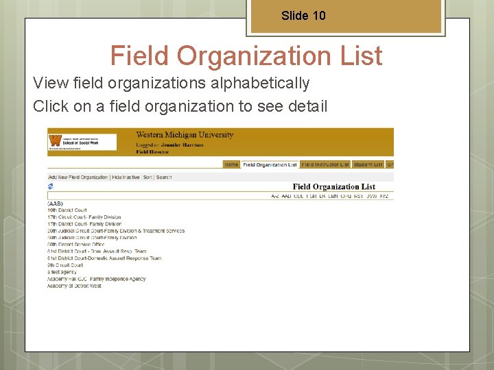
Task: Click the 'Field Organization List' page heading
Action: click(x=334, y=186)
